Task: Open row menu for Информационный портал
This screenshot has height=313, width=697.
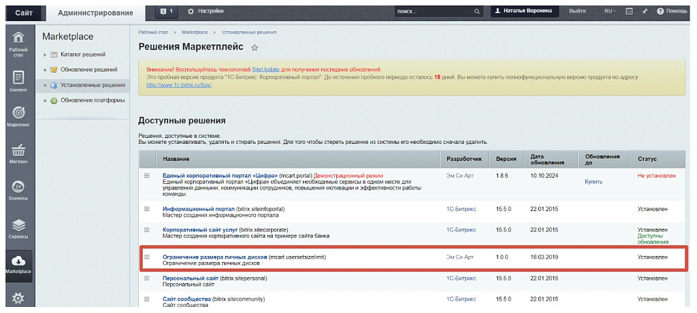Action: 146,209
